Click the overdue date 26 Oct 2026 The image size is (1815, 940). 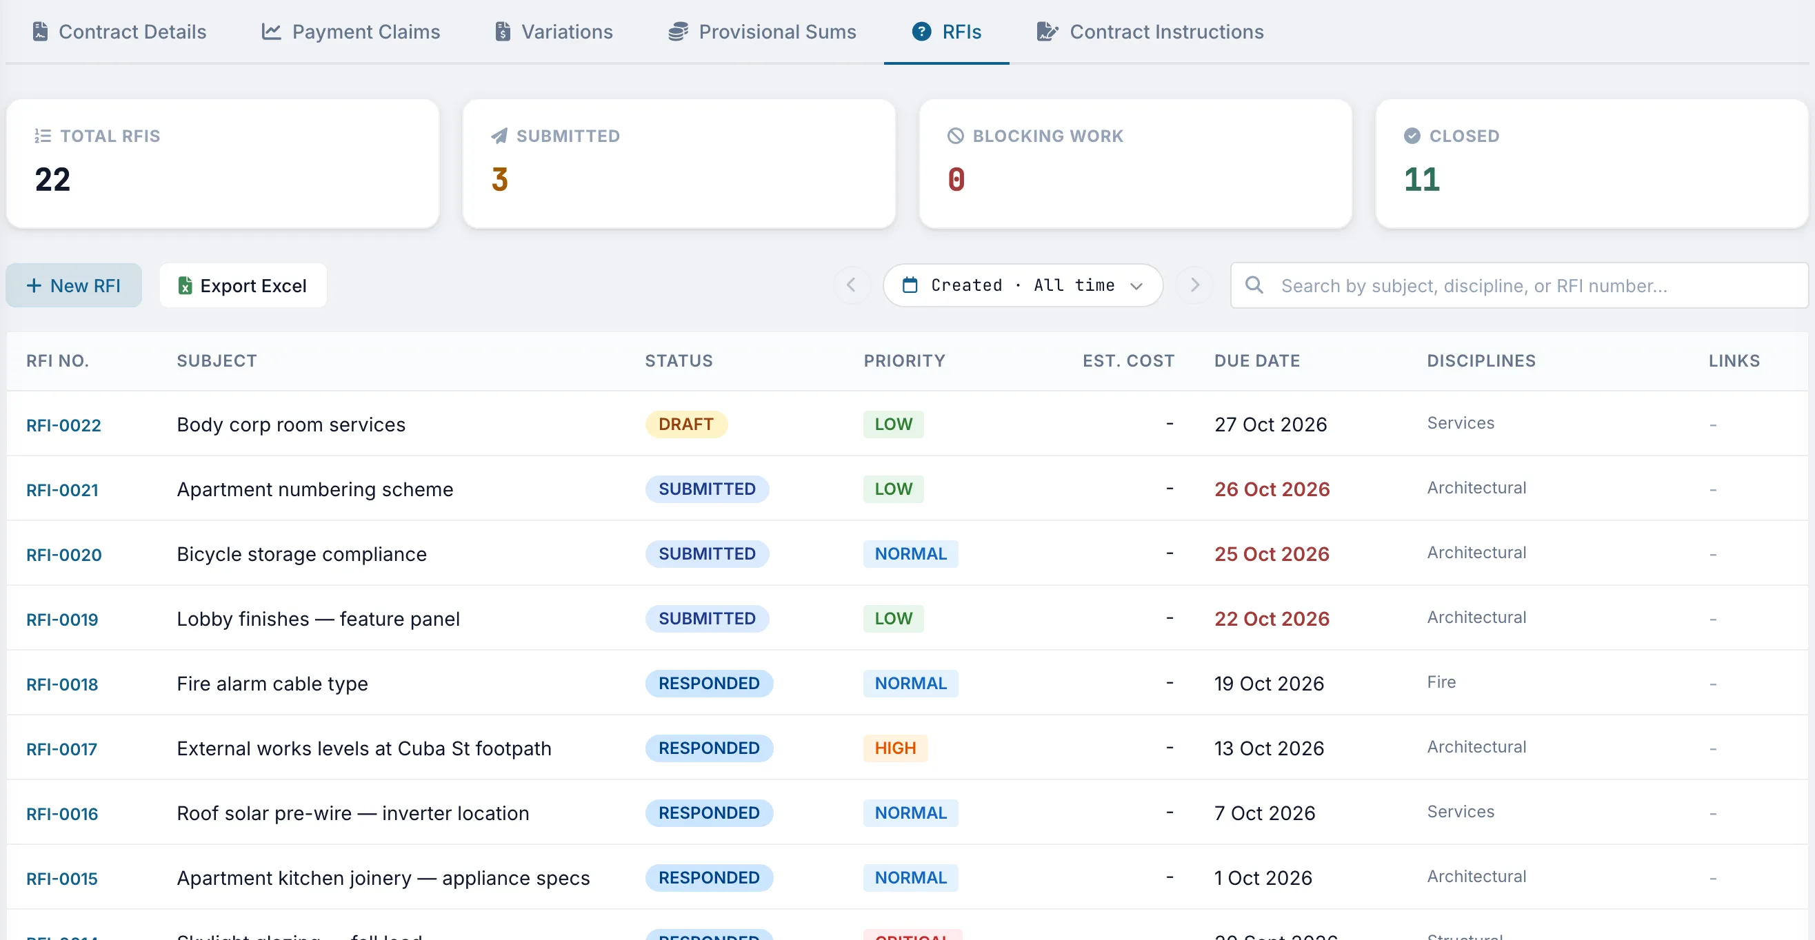pyautogui.click(x=1271, y=489)
